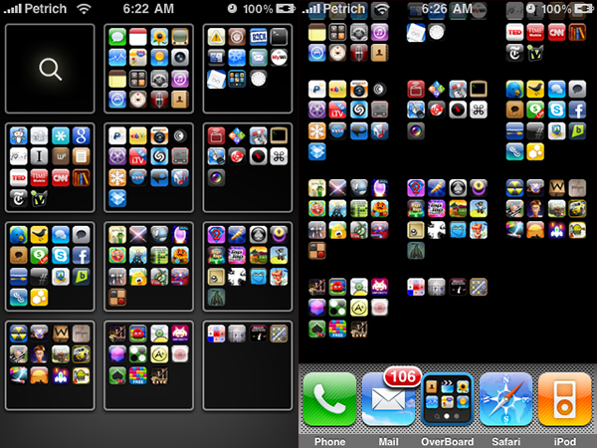This screenshot has height=448, width=597.
Task: Open the iPod app in the dock
Action: 564,399
